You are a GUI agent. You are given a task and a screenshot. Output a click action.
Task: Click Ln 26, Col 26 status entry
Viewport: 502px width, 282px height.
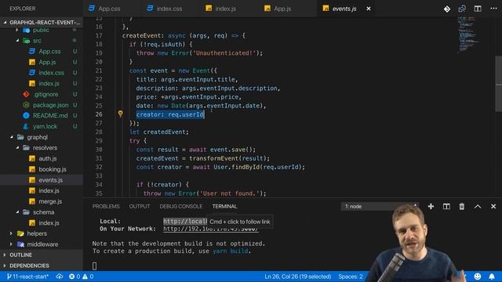(298, 277)
